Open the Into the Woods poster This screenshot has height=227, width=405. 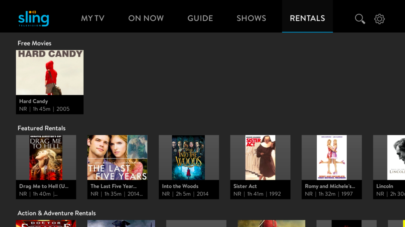coord(189,158)
